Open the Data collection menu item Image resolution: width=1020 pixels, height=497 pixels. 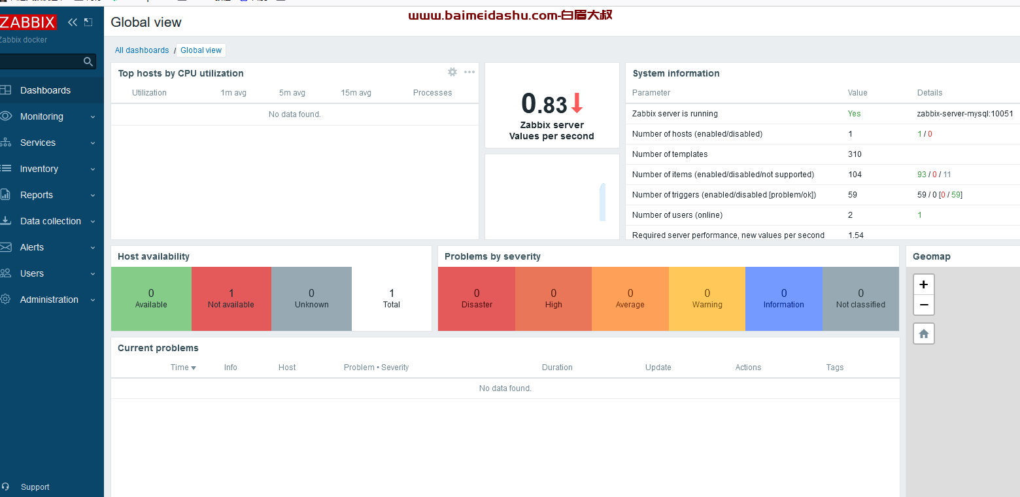(52, 221)
